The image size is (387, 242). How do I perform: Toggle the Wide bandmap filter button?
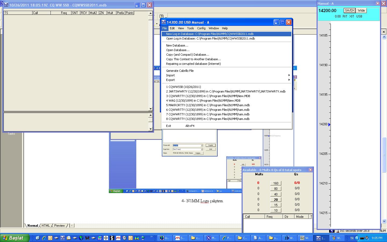pos(361,10)
